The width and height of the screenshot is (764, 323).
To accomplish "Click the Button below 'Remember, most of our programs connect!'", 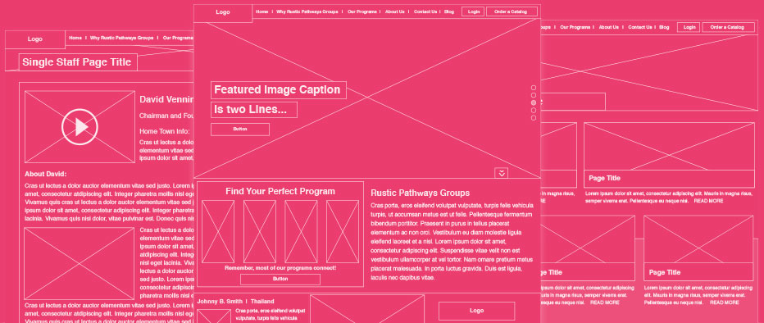I will [280, 280].
